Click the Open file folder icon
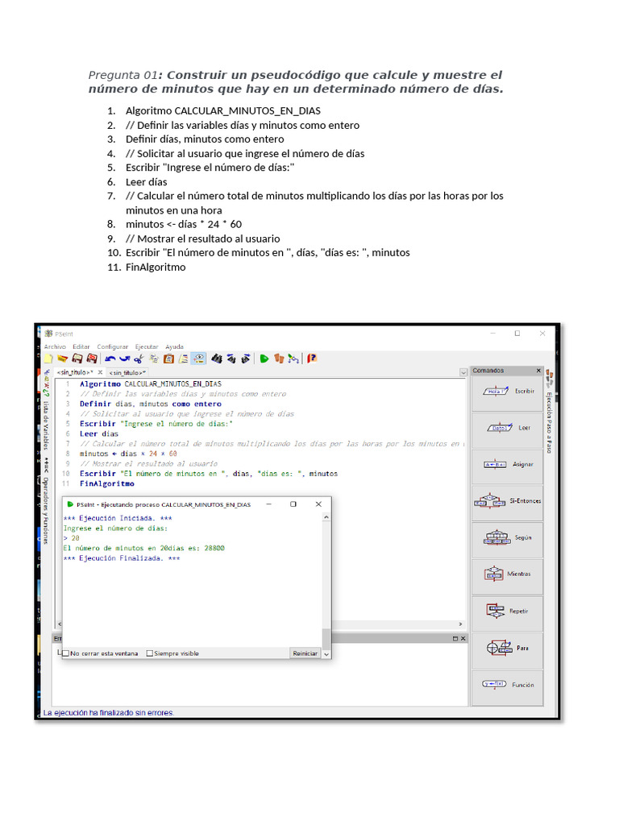The image size is (619, 825). (63, 359)
